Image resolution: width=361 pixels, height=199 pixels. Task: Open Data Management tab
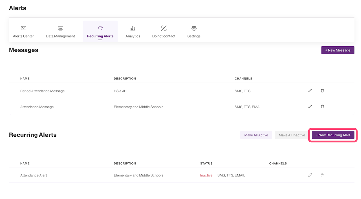(60, 32)
